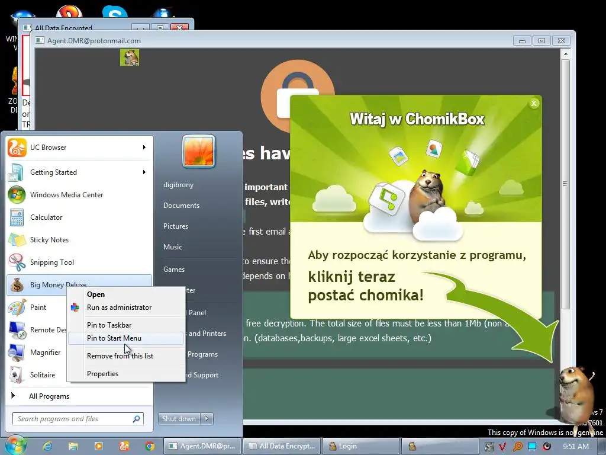Open Windows Media Player taskbar icon
The height and width of the screenshot is (455, 606).
99,446
